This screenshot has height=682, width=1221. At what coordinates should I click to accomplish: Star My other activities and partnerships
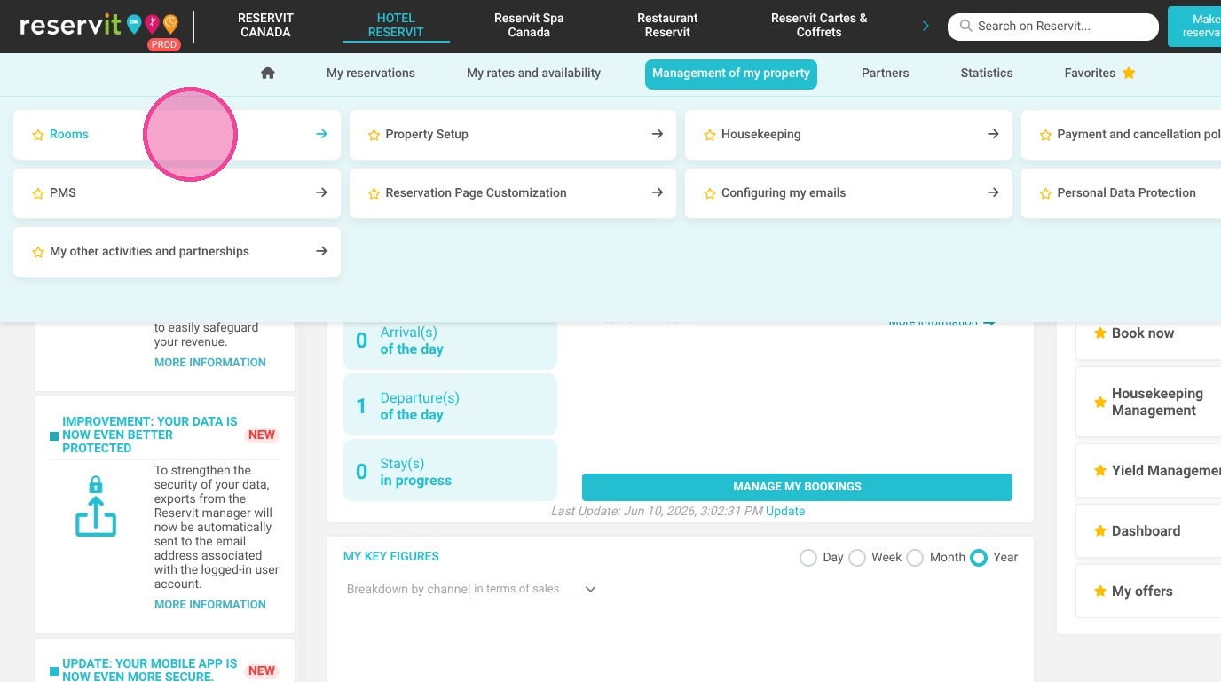click(38, 252)
